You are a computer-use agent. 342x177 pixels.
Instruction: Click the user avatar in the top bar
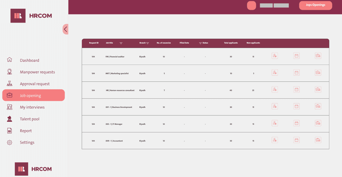251,5
